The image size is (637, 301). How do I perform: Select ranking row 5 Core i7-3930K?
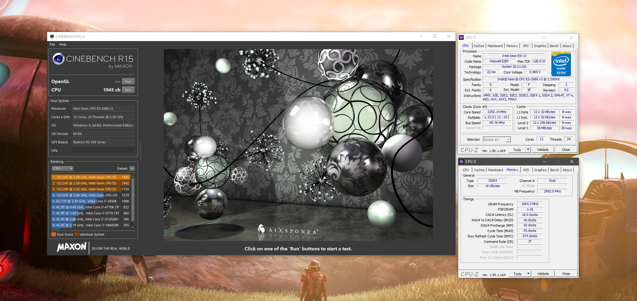click(91, 201)
